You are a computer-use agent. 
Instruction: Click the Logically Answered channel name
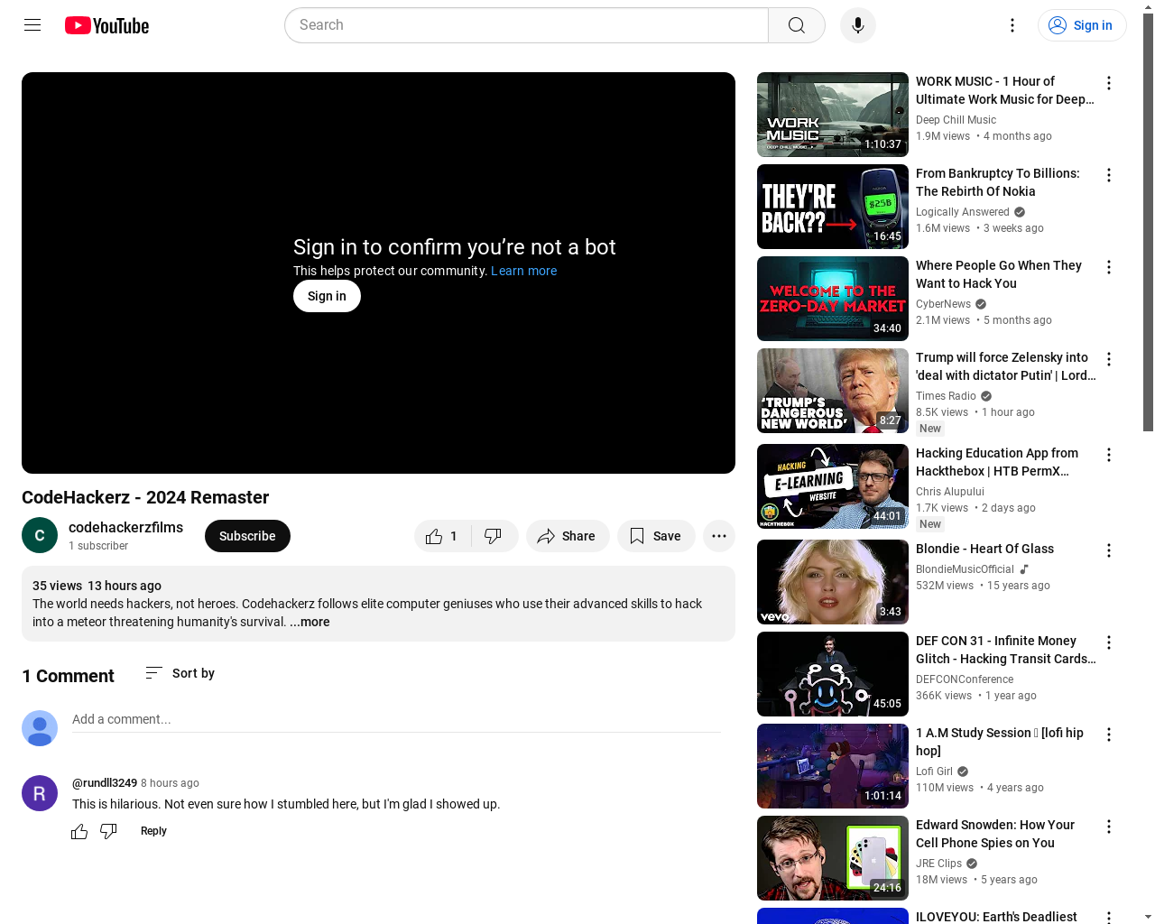[x=963, y=212]
